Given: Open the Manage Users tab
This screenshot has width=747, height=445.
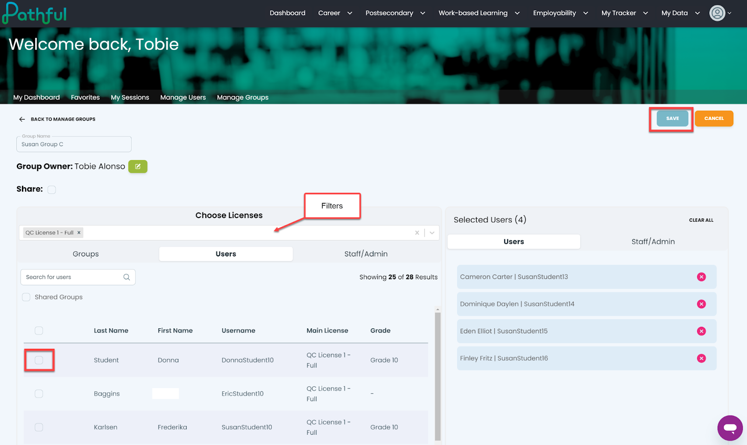Looking at the screenshot, I should pyautogui.click(x=183, y=98).
